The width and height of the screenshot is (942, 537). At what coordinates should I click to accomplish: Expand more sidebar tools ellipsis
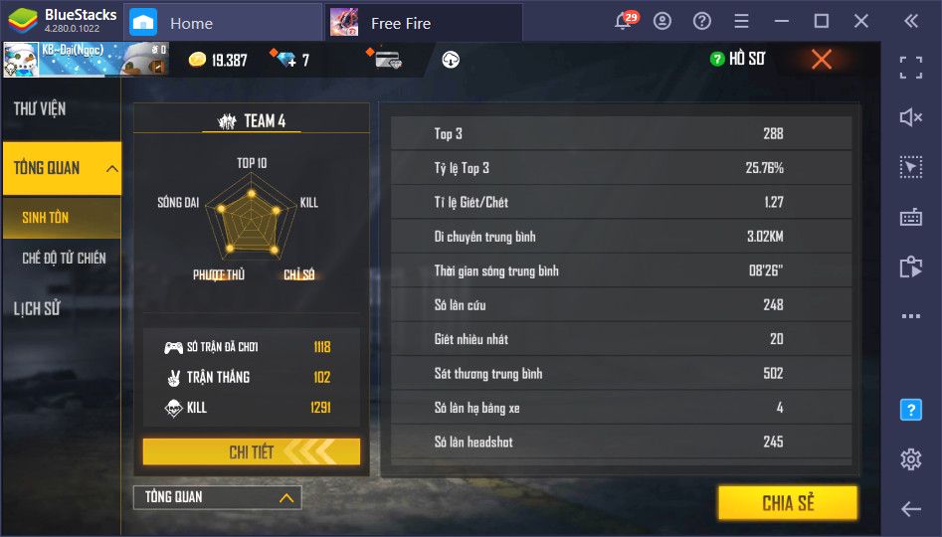click(x=911, y=316)
